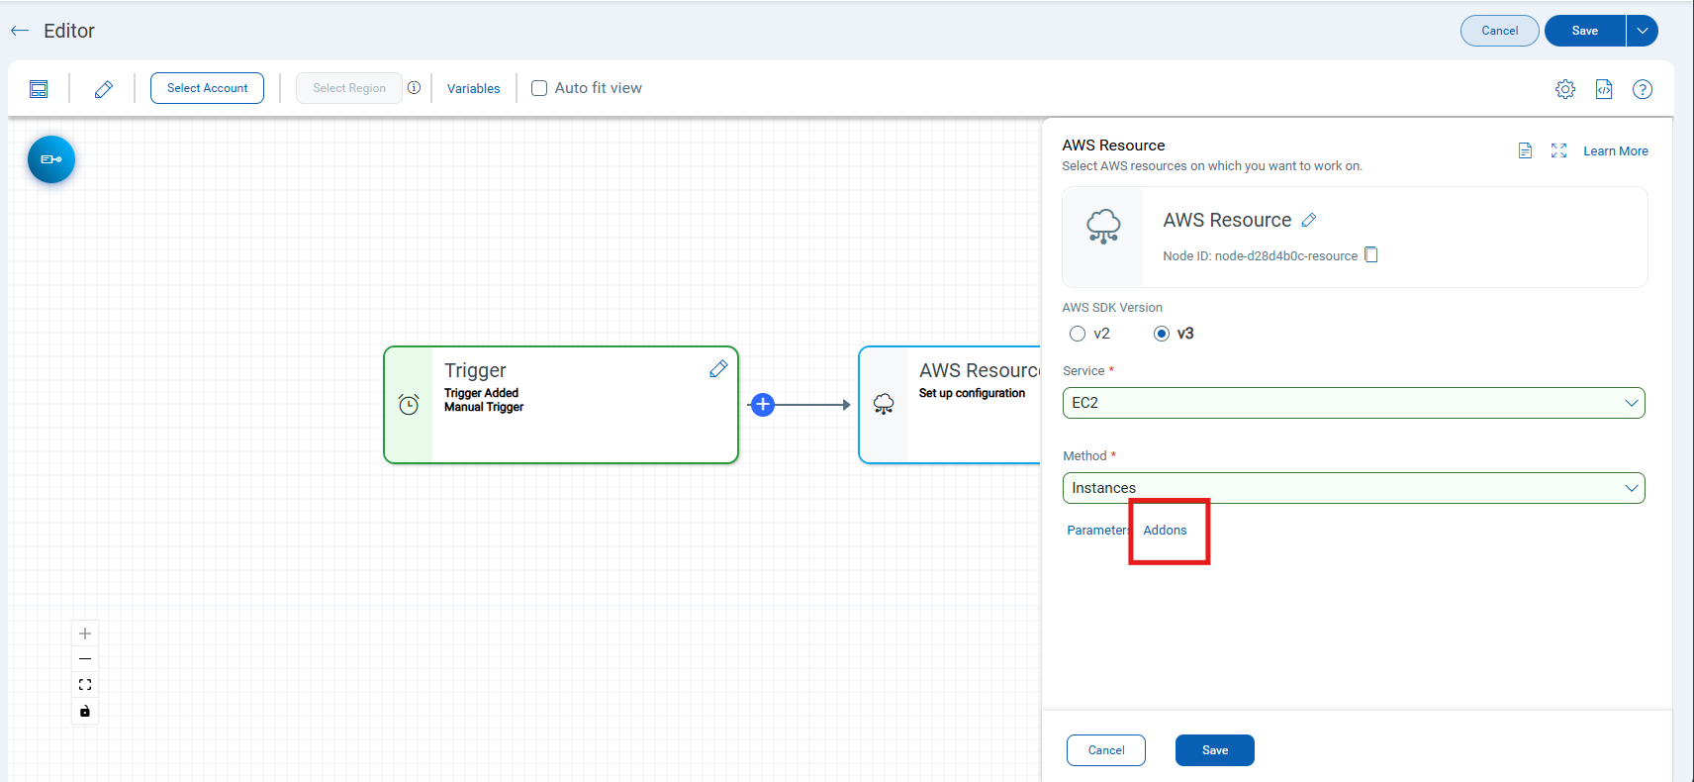The height and width of the screenshot is (782, 1694).
Task: Select AWS SDK version v3
Action: coord(1162,334)
